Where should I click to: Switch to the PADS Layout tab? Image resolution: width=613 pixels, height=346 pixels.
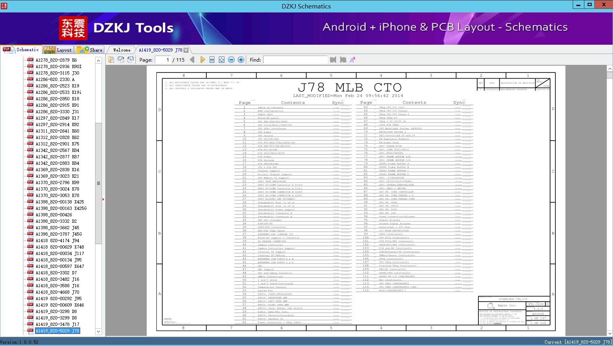[x=58, y=50]
